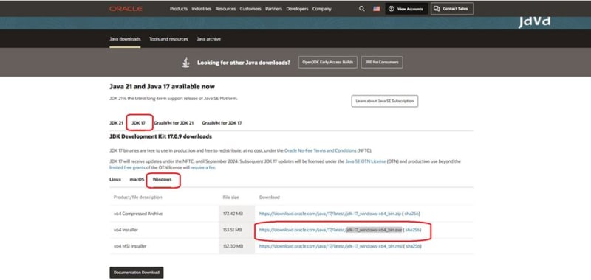The width and height of the screenshot is (591, 280).
Task: Select the Windows OS tab
Action: pyautogui.click(x=162, y=180)
